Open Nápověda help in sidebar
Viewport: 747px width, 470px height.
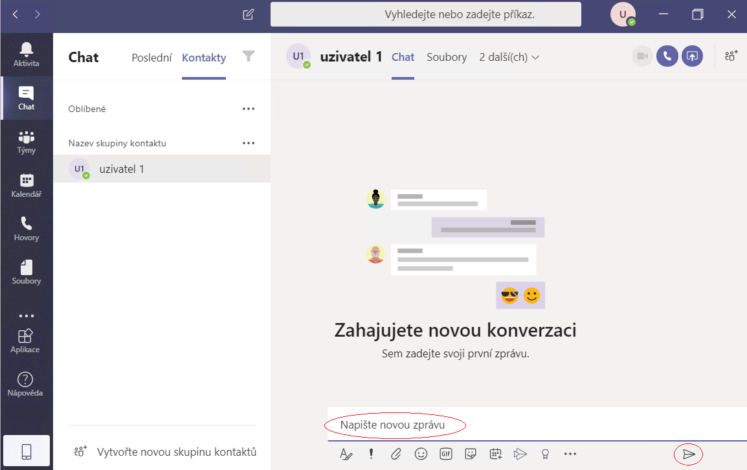[x=25, y=384]
